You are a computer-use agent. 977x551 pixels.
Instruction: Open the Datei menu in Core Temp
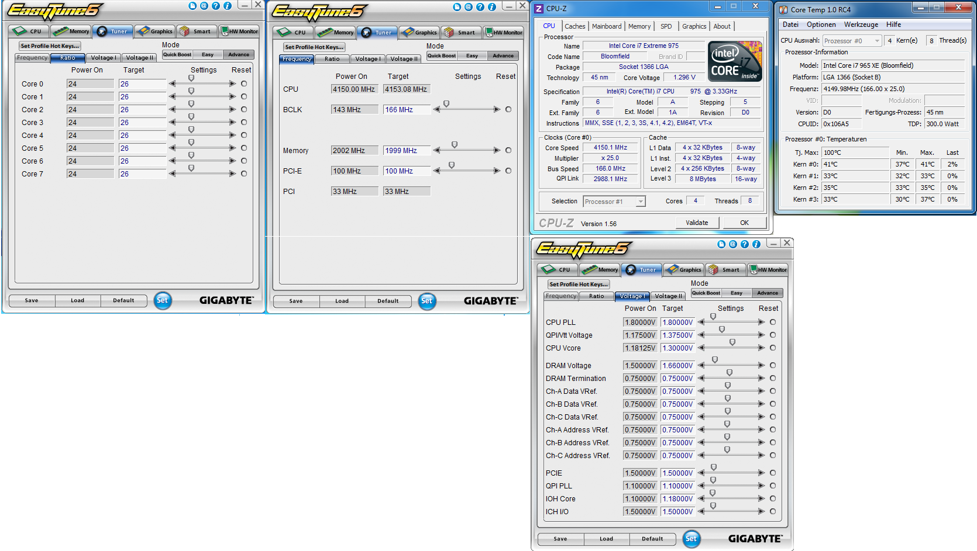[790, 25]
